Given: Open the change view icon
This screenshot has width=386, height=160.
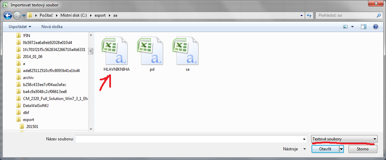Looking at the screenshot, I should [x=345, y=27].
